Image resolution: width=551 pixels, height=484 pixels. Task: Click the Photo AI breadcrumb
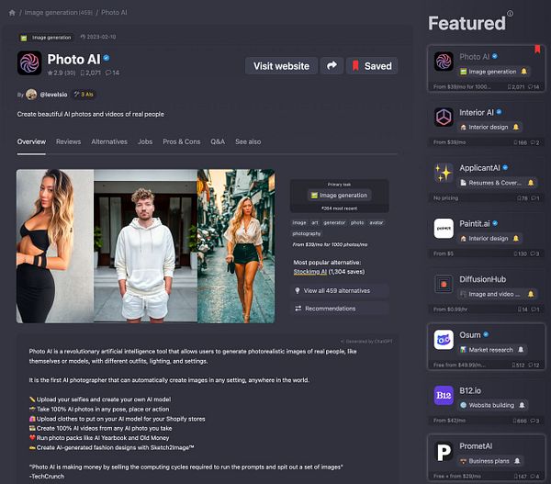click(x=114, y=12)
